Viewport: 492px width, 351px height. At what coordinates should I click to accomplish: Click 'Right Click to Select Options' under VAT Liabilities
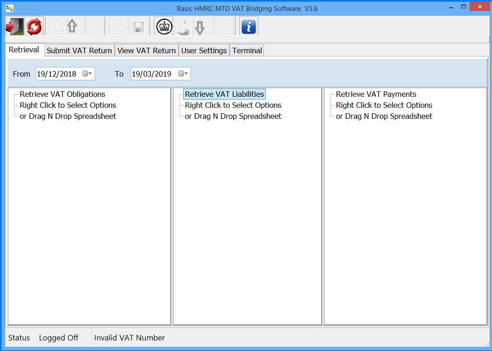[x=233, y=105]
